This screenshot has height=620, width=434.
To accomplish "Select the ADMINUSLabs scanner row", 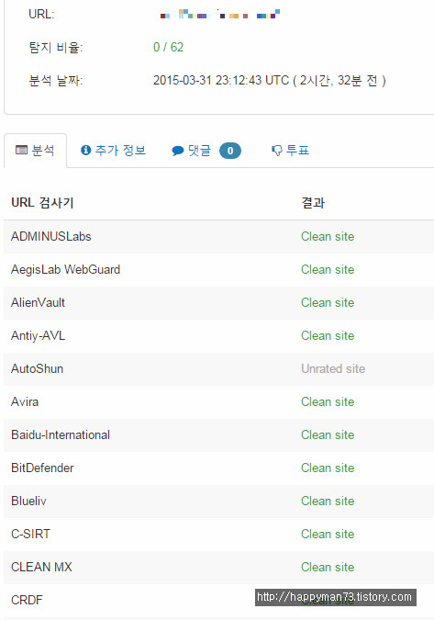I will [218, 236].
